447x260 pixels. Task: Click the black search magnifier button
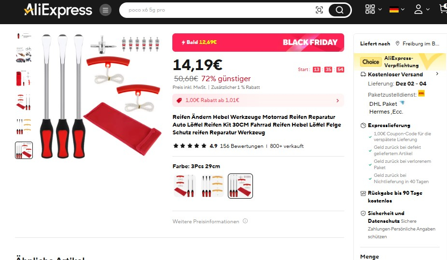click(x=339, y=10)
